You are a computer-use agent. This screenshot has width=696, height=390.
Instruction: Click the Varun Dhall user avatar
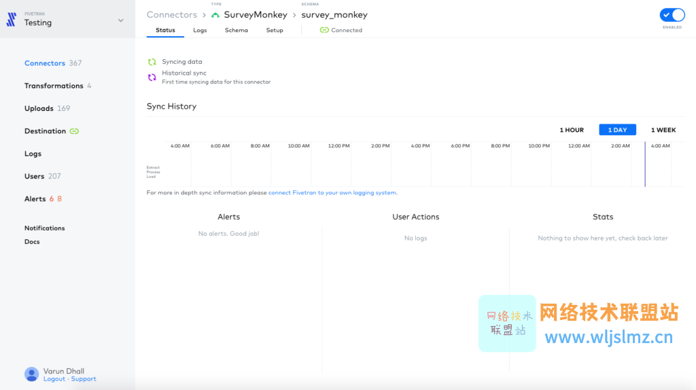point(31,374)
